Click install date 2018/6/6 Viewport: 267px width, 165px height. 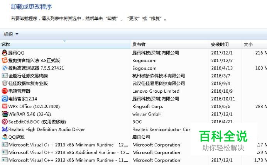click(221, 107)
